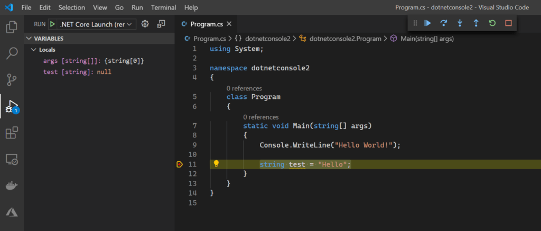Click the 'test' variable on line 11
Screen dimensions: 541x231
[297, 164]
